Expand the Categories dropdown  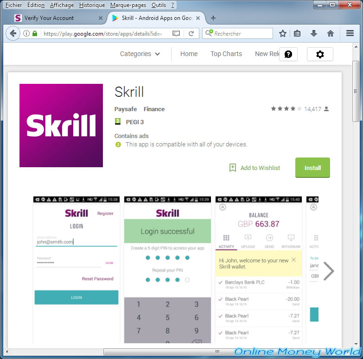tap(140, 54)
